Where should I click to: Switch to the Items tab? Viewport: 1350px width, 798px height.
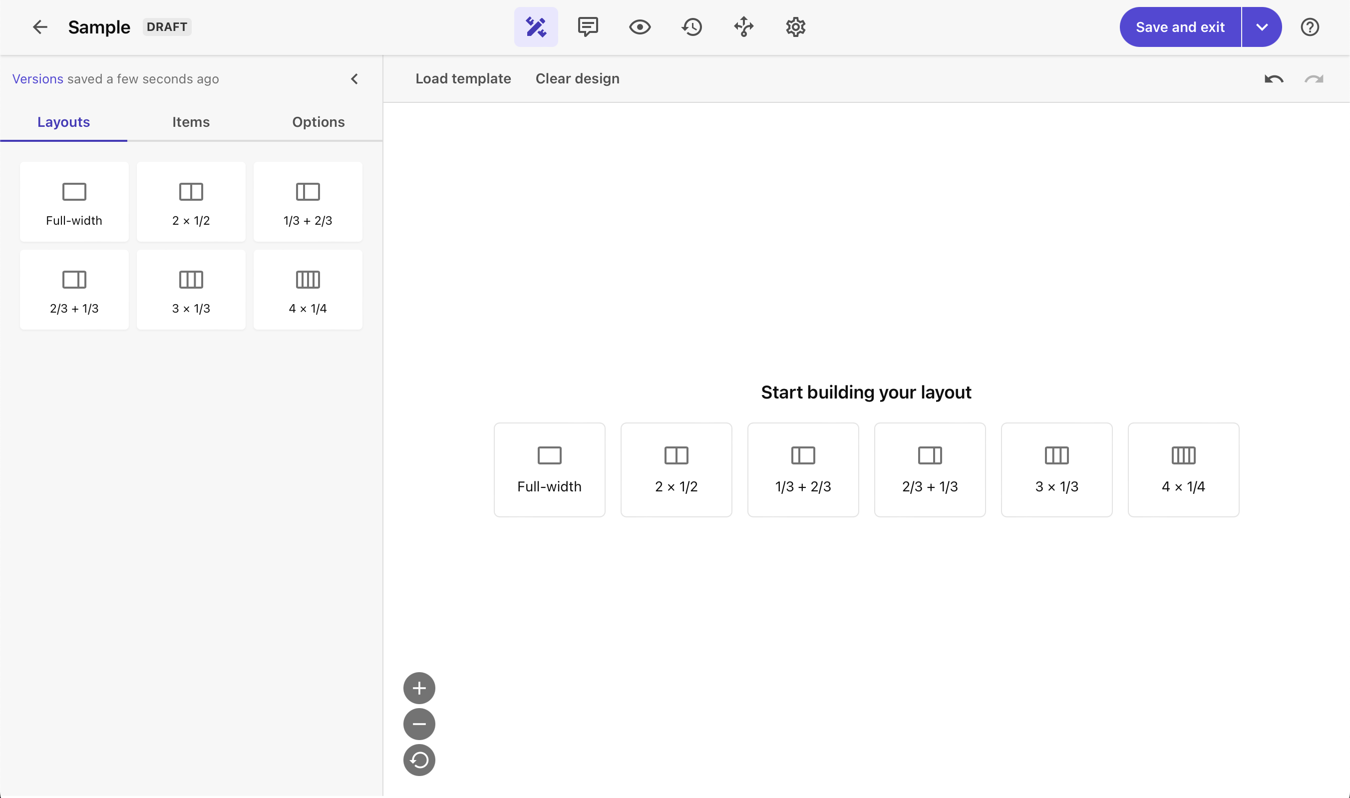coord(191,122)
